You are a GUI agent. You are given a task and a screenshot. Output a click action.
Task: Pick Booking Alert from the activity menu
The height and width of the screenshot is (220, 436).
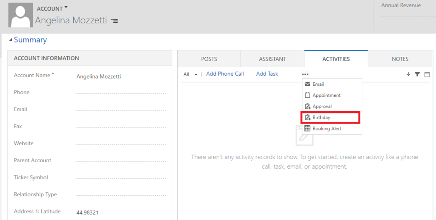click(x=327, y=128)
